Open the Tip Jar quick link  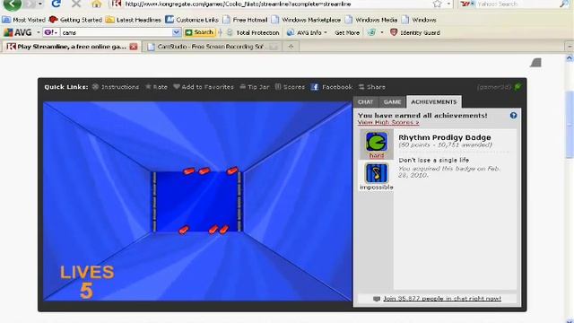tap(255, 87)
